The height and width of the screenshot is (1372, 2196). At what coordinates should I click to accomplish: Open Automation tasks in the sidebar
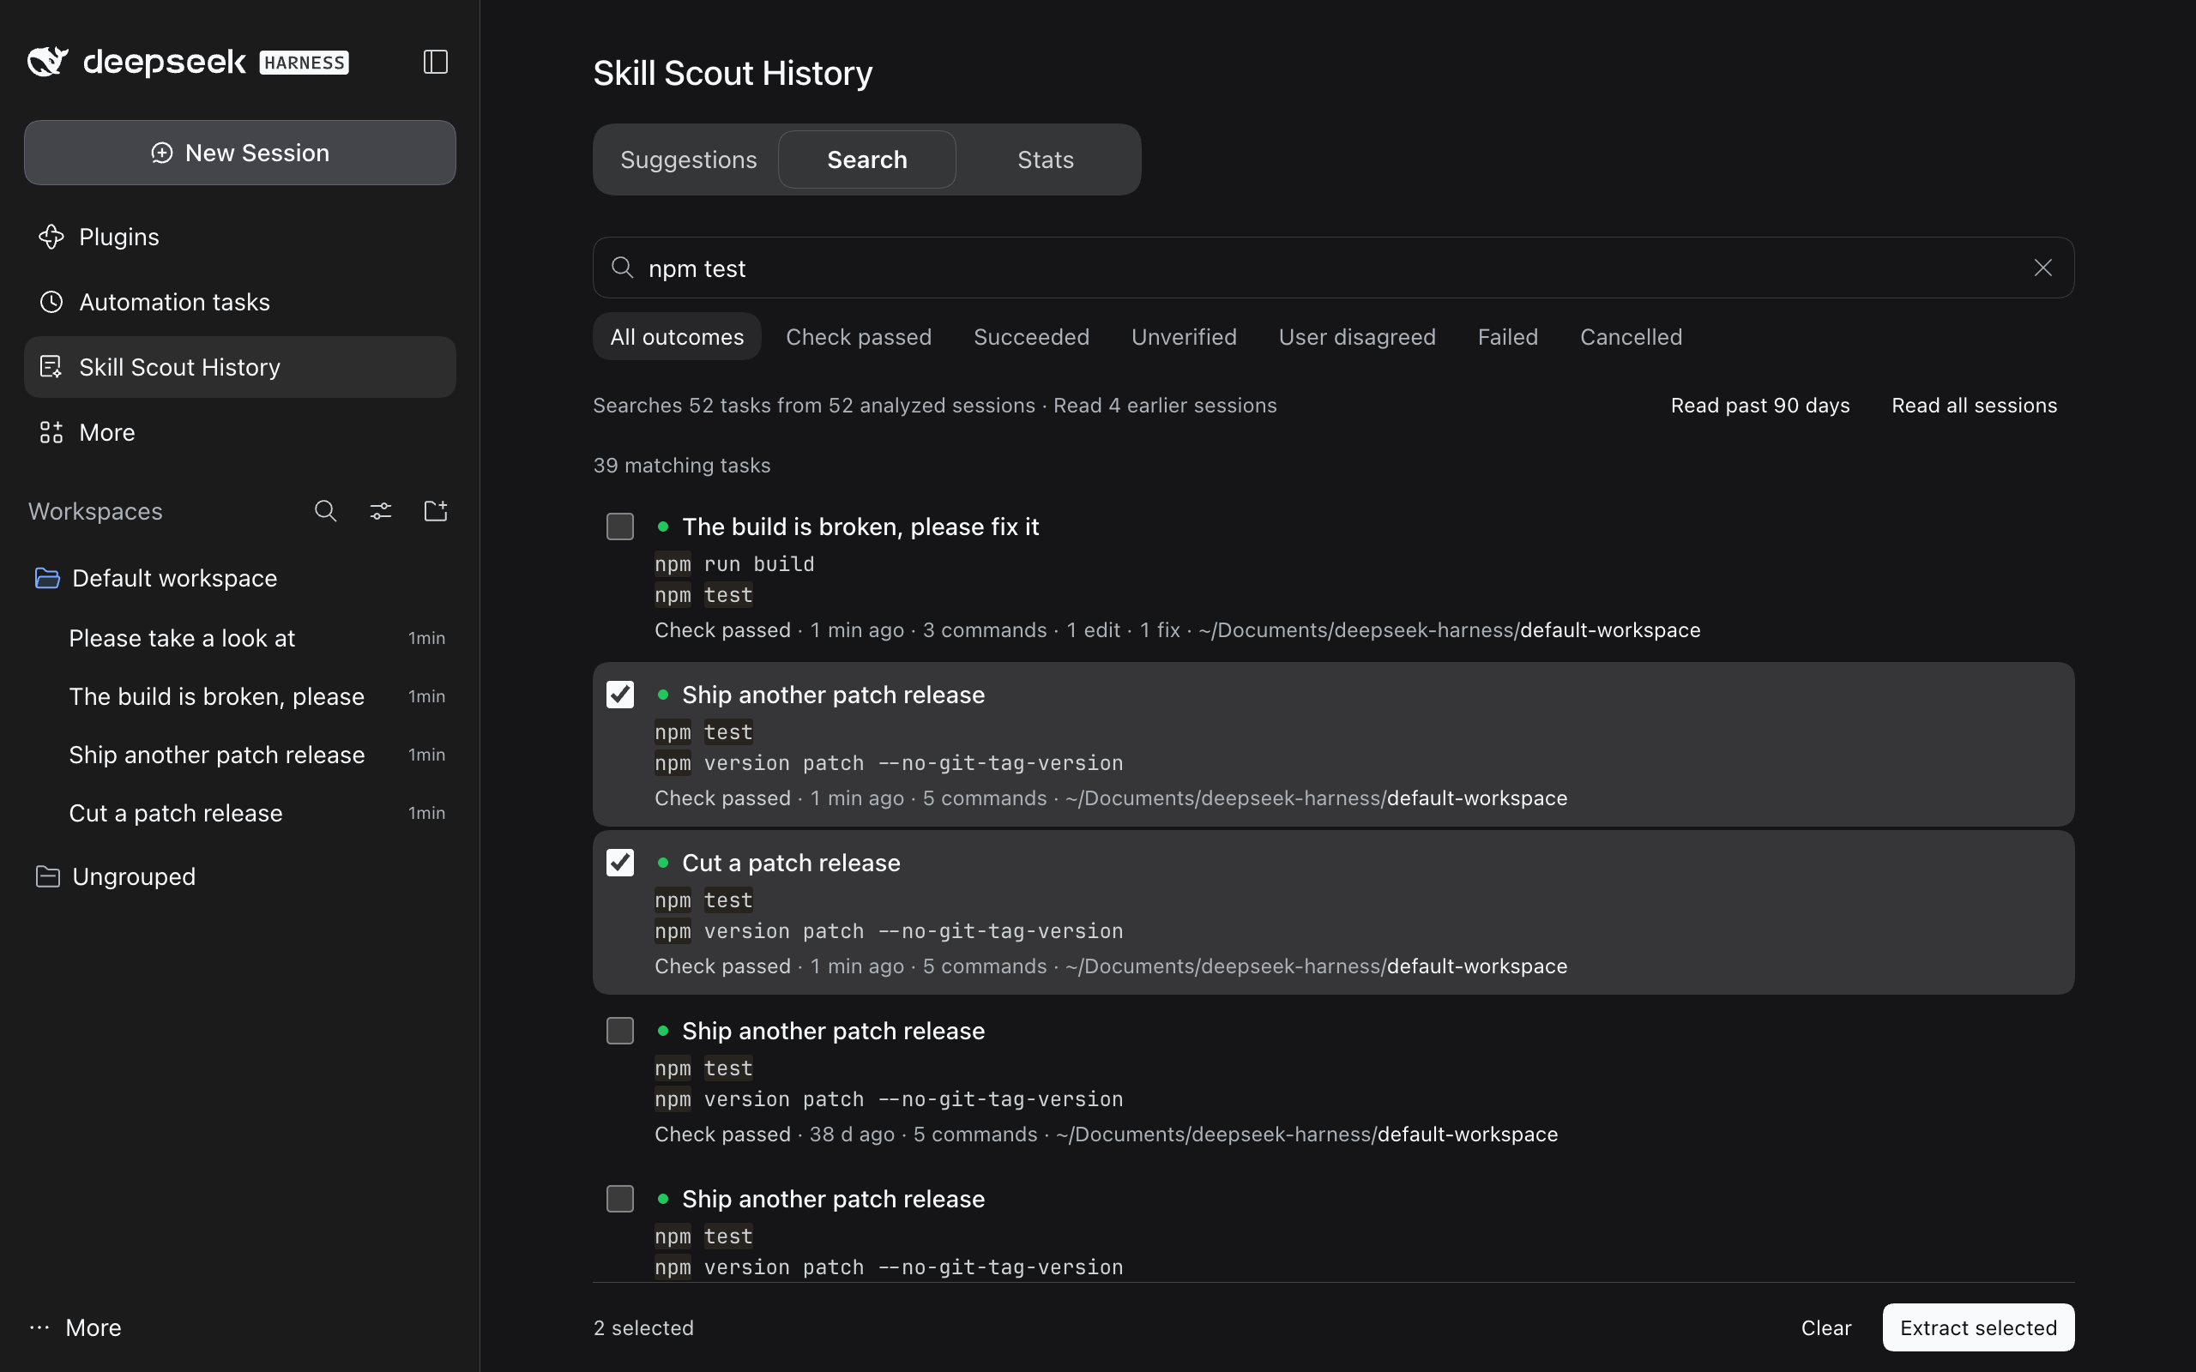pyautogui.click(x=239, y=302)
